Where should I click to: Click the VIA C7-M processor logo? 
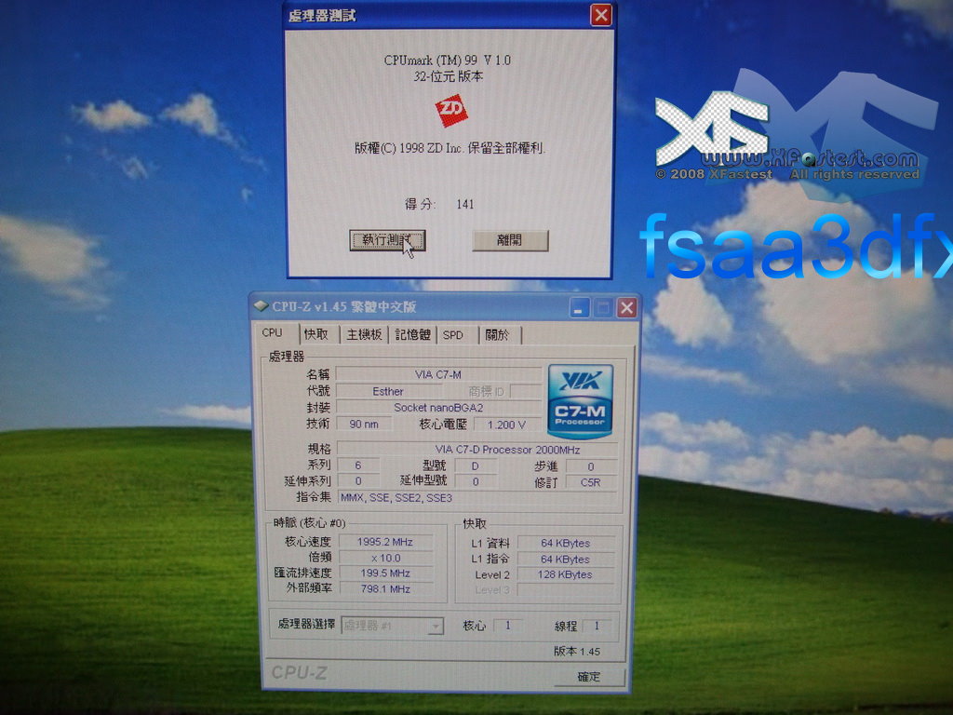[581, 400]
